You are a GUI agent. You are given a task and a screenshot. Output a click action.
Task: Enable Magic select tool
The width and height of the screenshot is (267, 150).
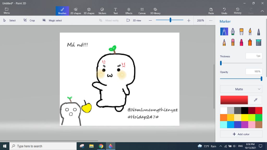[x=52, y=20]
